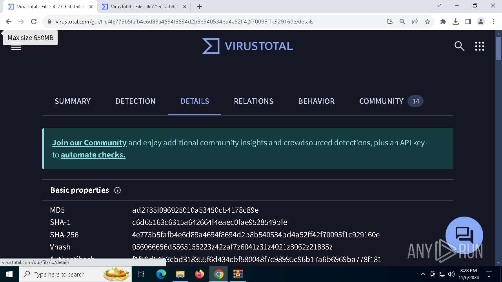Image resolution: width=502 pixels, height=282 pixels.
Task: Open the apps grid icon
Action: point(480,46)
